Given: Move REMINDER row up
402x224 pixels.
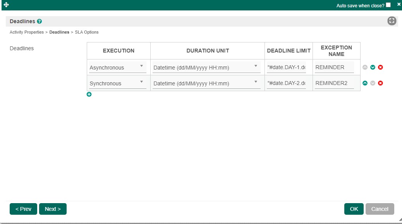Looking at the screenshot, I should [x=365, y=67].
